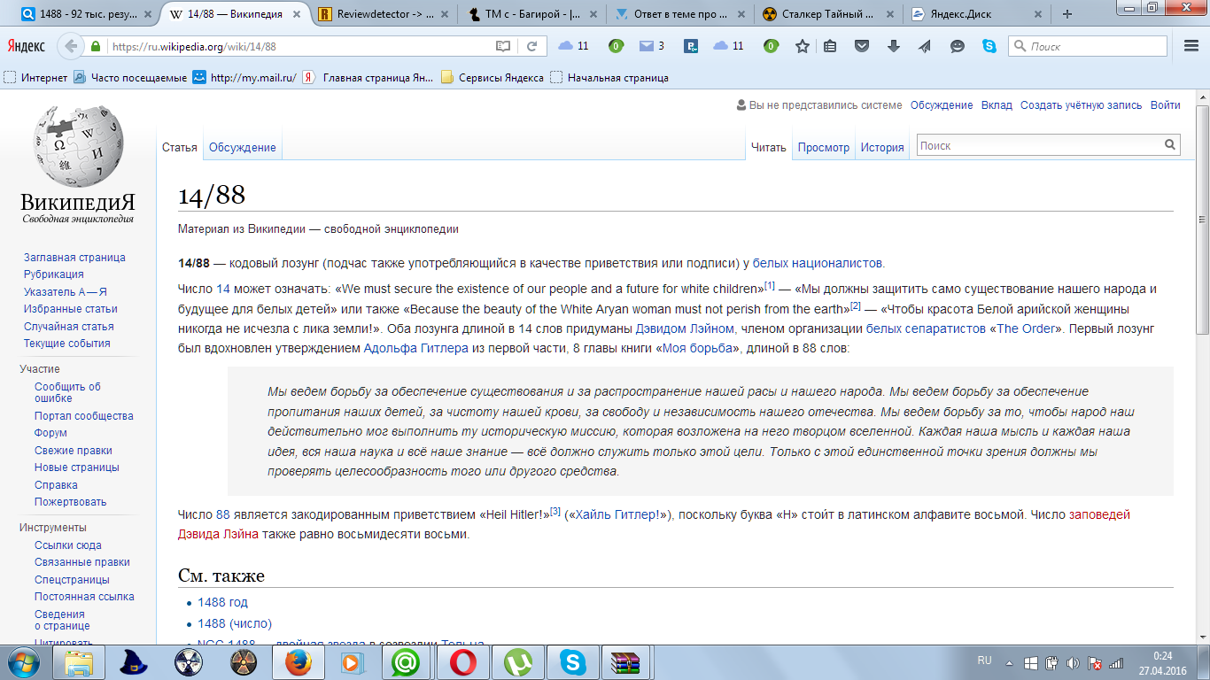
Task: Open the Firefox hamburger menu
Action: click(x=1191, y=46)
